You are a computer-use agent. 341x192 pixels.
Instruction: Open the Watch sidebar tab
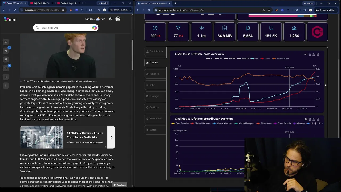155,130
